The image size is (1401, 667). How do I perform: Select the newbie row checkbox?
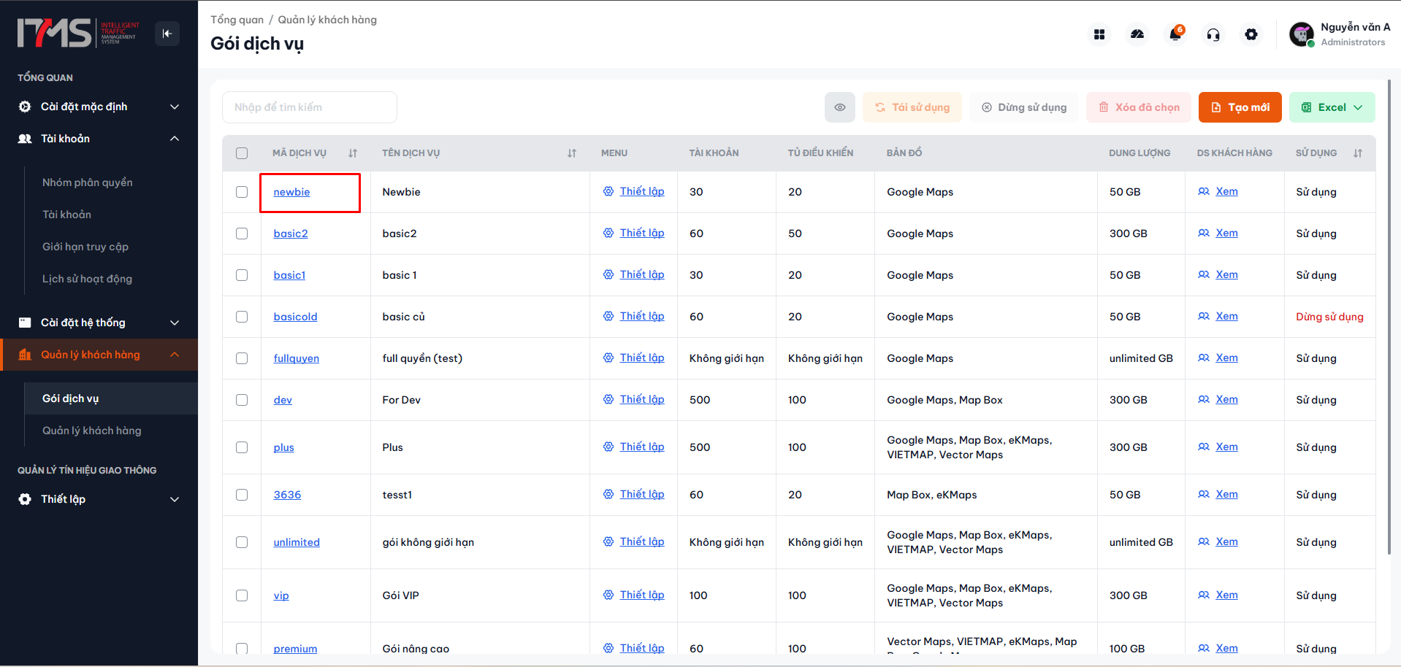(242, 192)
